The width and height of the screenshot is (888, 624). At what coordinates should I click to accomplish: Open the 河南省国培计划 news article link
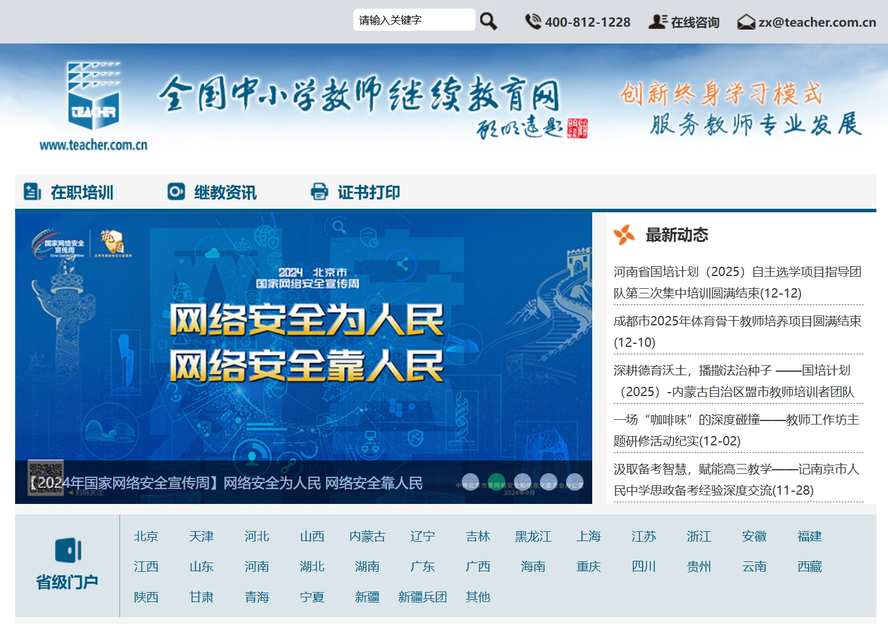[735, 282]
